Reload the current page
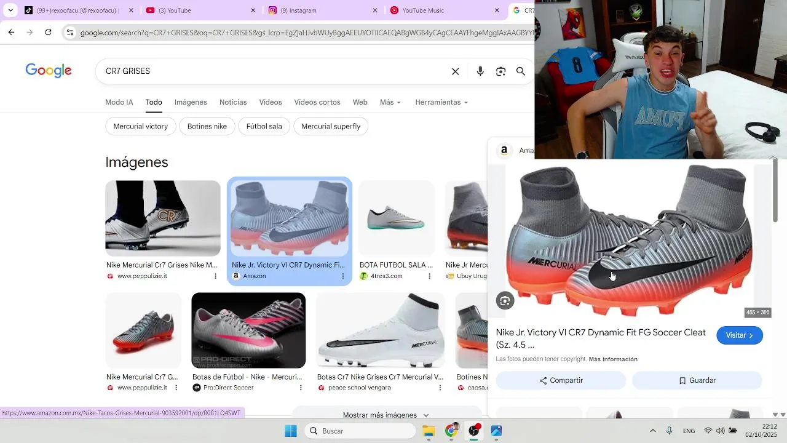 [48, 33]
